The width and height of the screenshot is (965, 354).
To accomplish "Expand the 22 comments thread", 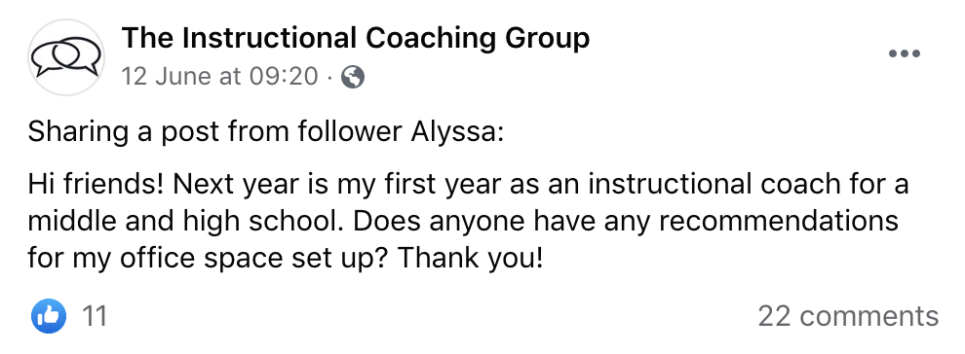I will [848, 317].
